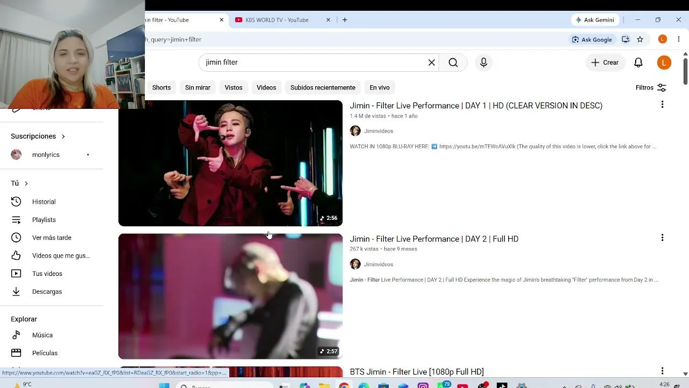Click the Ask Gemini button
Image resolution: width=689 pixels, height=388 pixels.
(595, 20)
